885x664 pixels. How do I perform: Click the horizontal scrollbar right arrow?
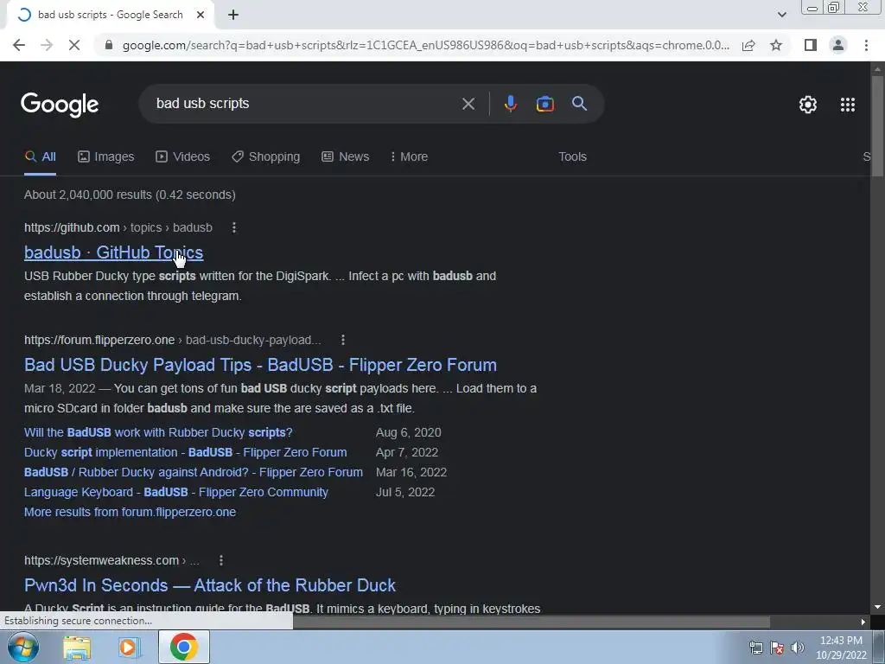(x=863, y=622)
